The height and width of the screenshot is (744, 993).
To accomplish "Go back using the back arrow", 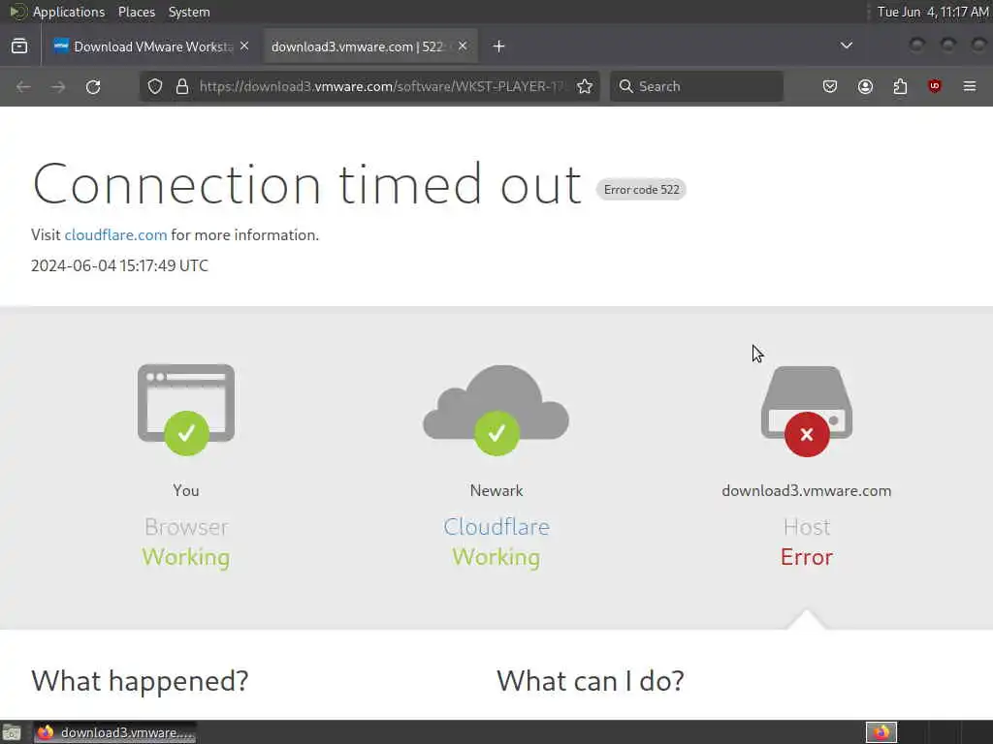I will (x=23, y=86).
